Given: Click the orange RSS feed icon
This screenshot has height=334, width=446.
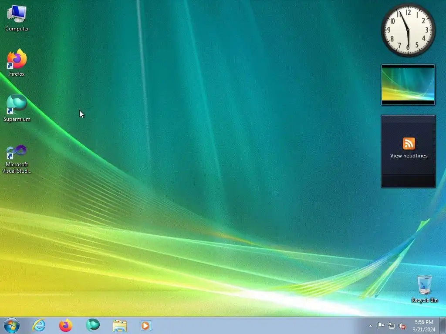Looking at the screenshot, I should pos(409,144).
